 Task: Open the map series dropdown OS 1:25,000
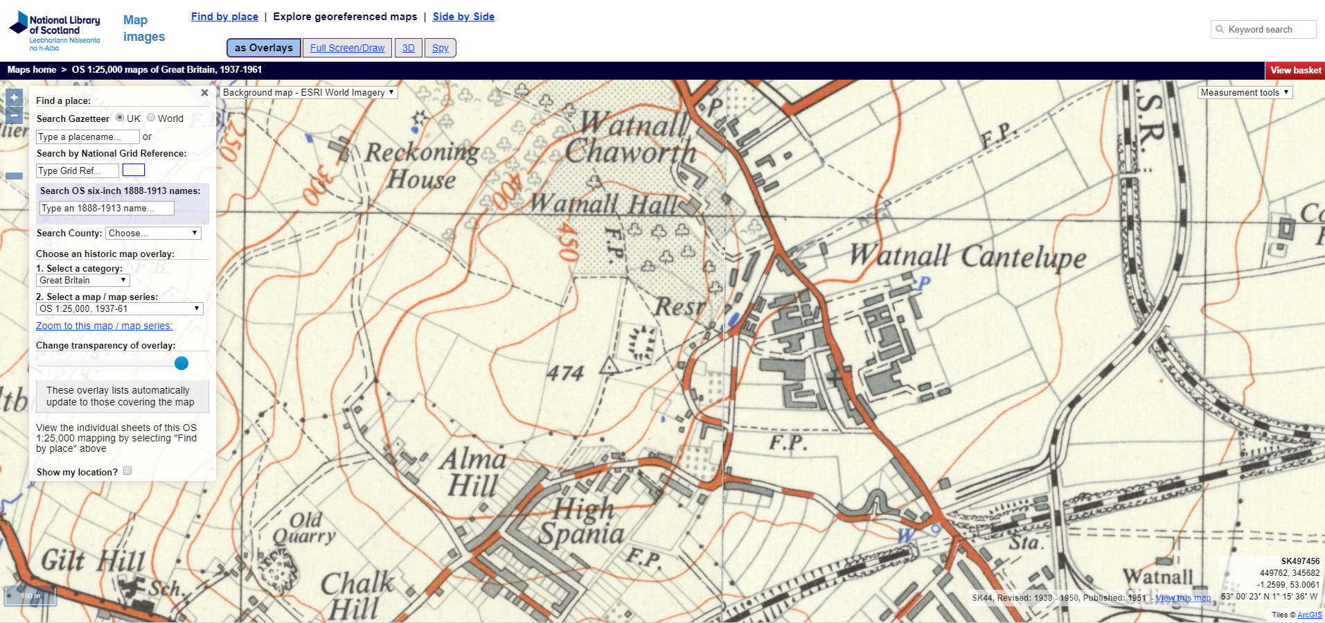pos(119,308)
